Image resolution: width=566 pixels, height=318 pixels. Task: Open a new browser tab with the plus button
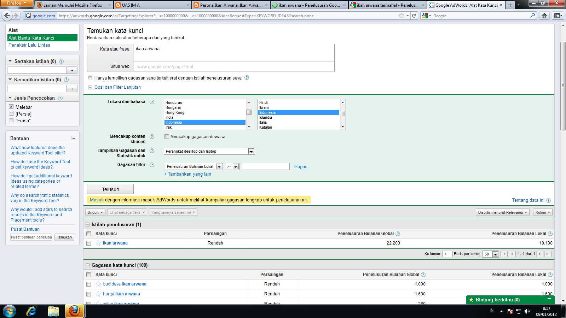(510, 5)
